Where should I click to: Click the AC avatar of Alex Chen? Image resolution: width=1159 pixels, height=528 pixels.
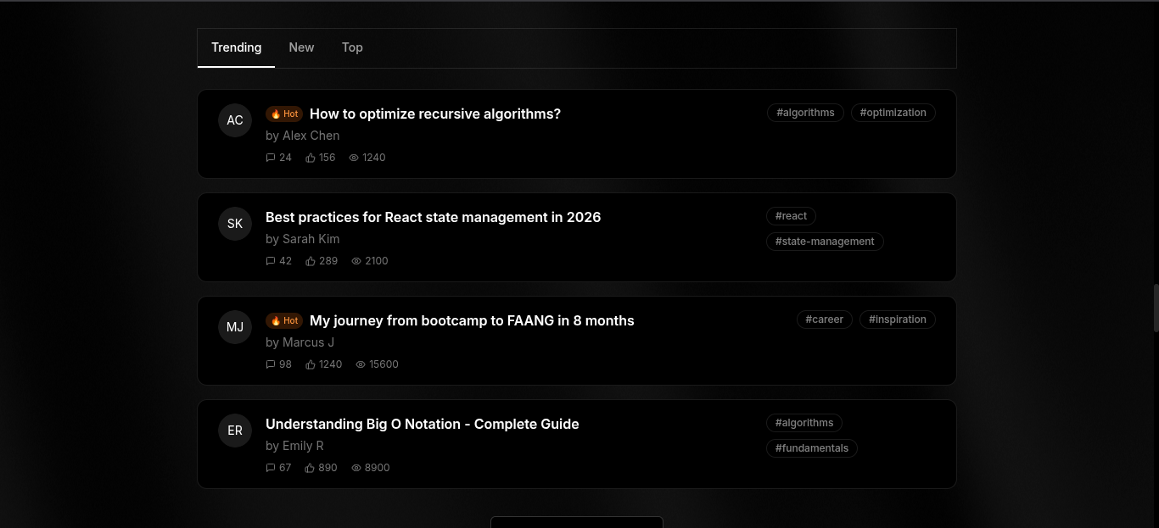[235, 120]
